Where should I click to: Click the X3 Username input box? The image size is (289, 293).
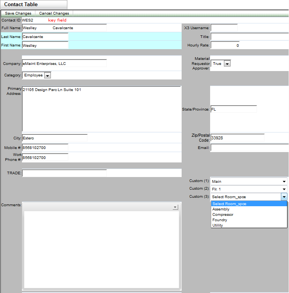[224, 28]
